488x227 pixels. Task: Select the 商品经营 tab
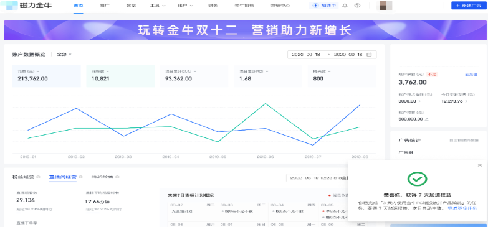coord(101,177)
